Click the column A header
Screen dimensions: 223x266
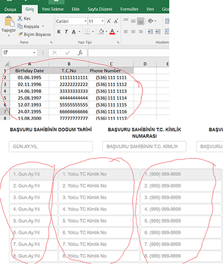pyautogui.click(x=30, y=64)
